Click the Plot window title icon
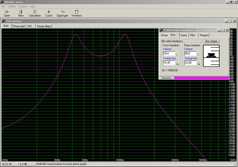This screenshot has height=167, width=238. (x=4, y=21)
